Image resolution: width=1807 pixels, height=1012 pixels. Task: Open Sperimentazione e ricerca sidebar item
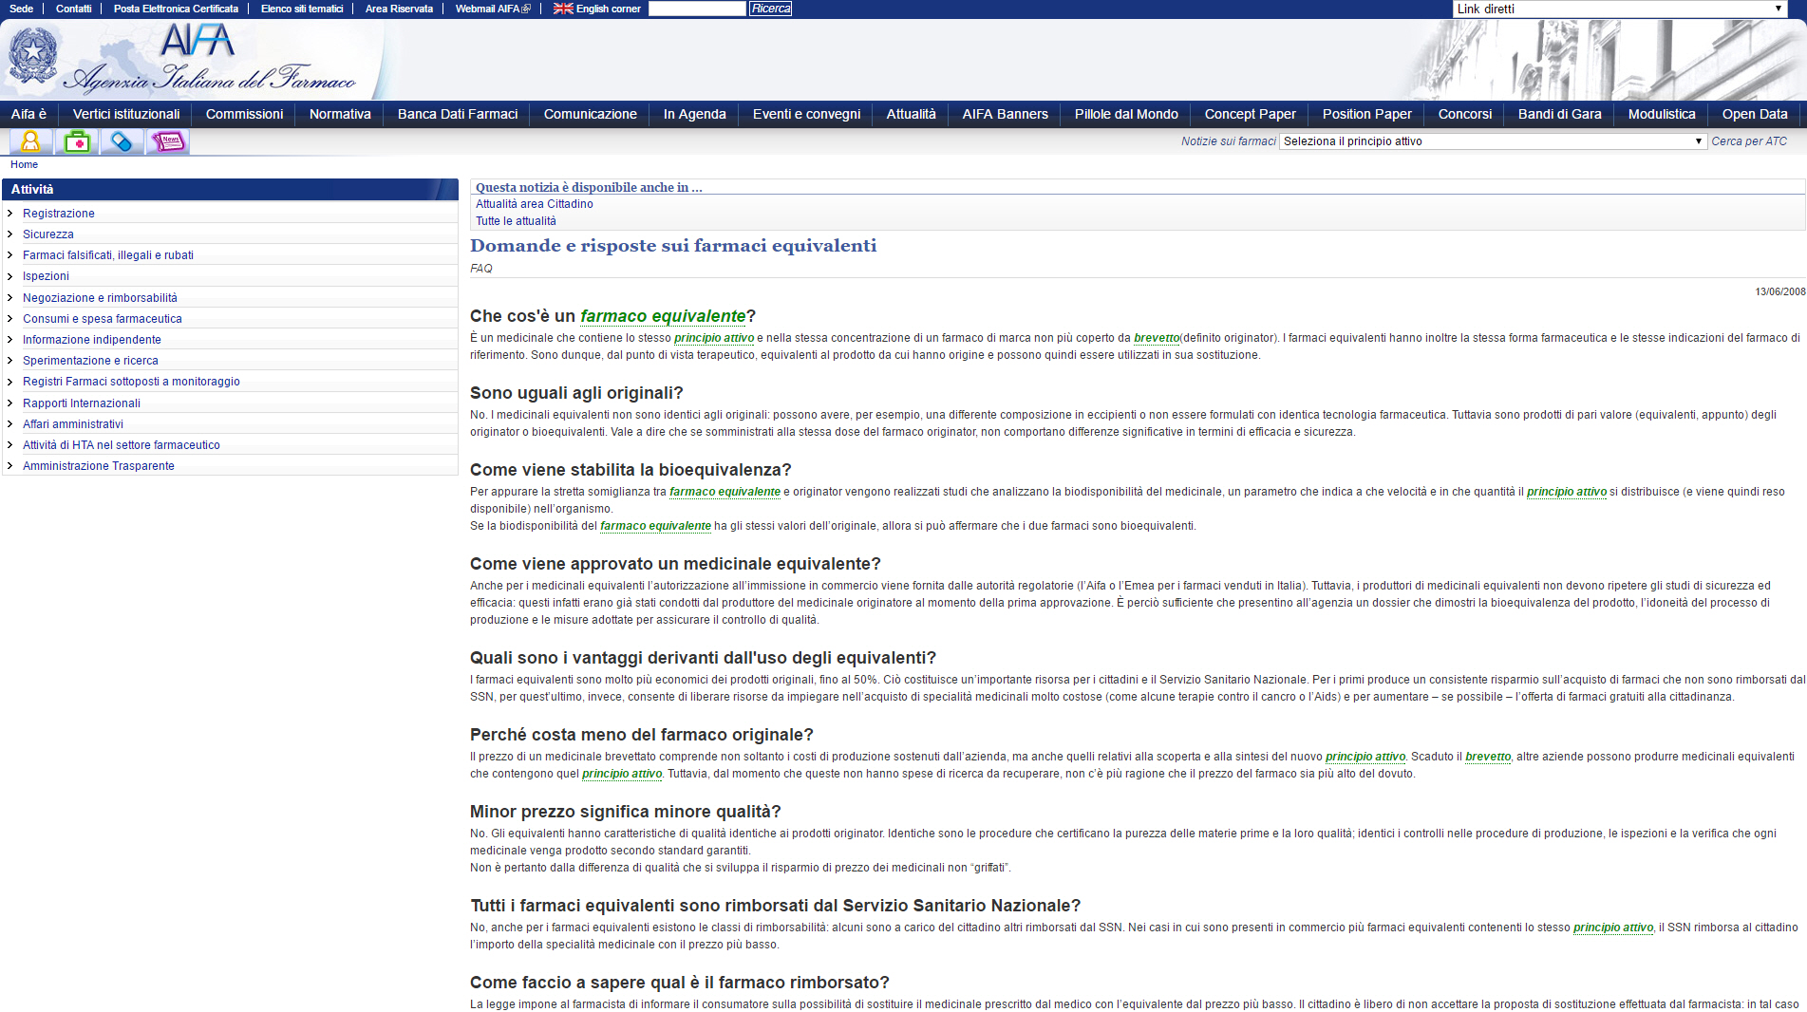tap(90, 361)
